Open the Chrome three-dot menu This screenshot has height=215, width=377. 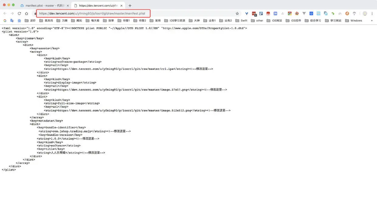click(x=372, y=14)
